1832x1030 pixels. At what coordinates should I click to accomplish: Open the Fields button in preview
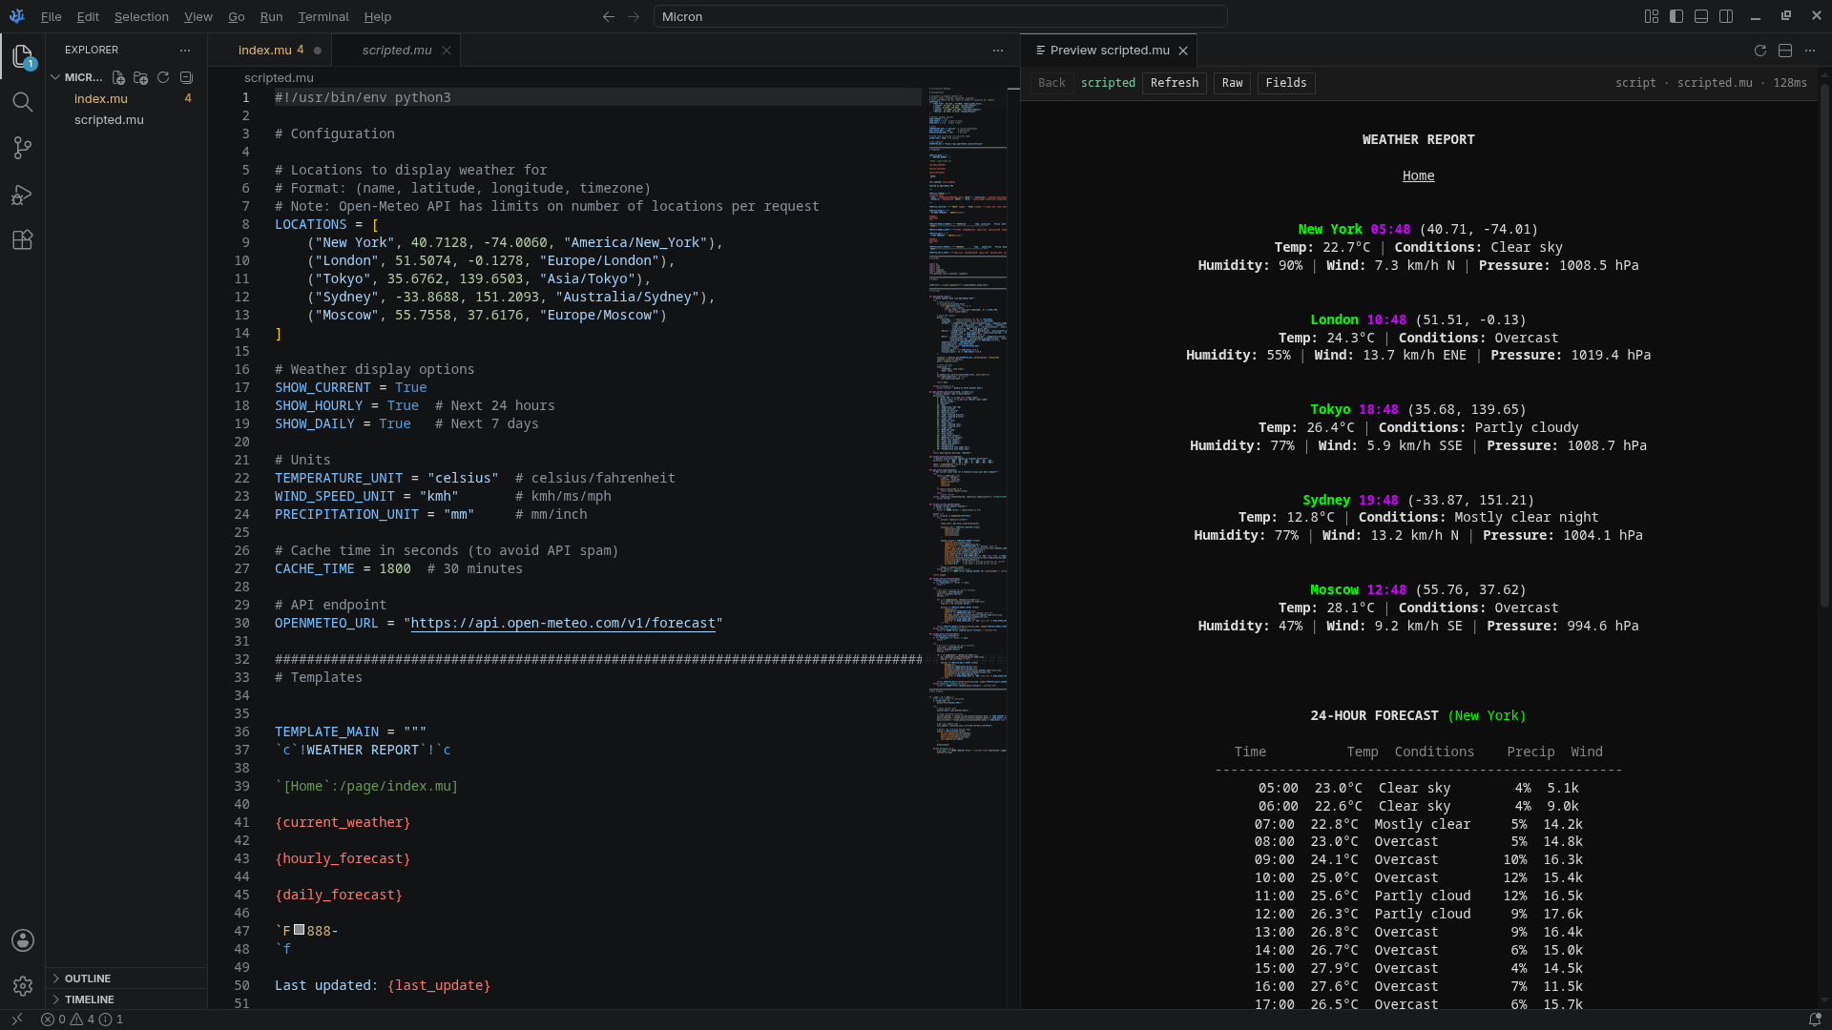click(1286, 83)
